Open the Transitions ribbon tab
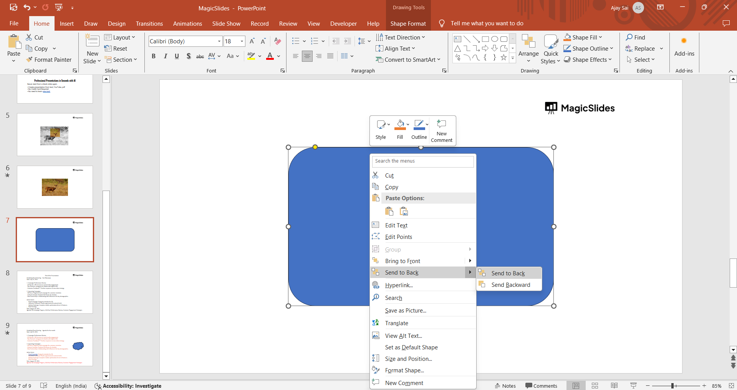 [x=149, y=23]
